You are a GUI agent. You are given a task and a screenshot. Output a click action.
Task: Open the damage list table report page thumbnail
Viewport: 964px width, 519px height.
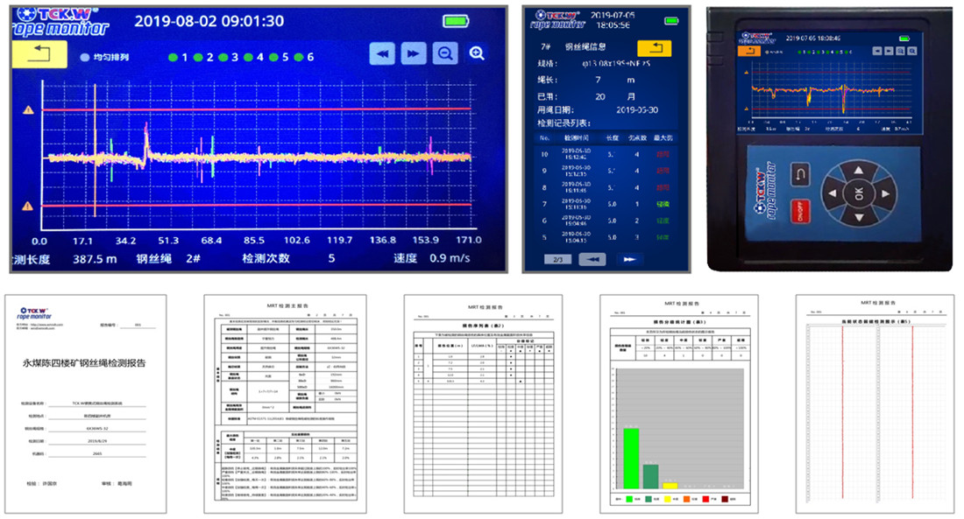483,403
